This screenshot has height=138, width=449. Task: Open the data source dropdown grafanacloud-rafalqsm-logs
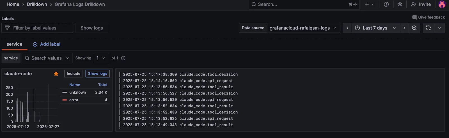303,28
